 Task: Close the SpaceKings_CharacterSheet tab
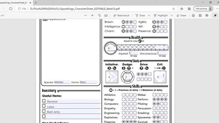pyautogui.click(x=30, y=3)
